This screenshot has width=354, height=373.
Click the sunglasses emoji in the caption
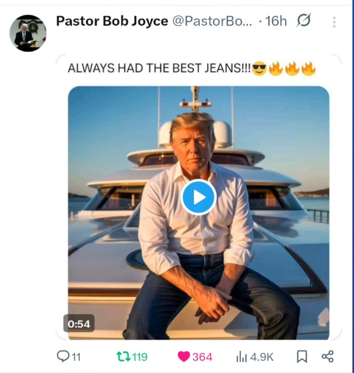tap(259, 69)
